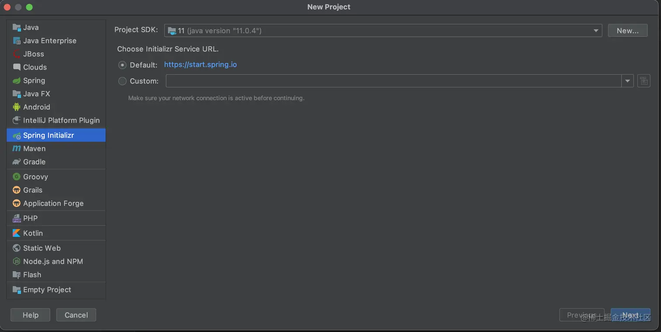Click the Maven 'm' icon
The height and width of the screenshot is (332, 661).
click(17, 149)
